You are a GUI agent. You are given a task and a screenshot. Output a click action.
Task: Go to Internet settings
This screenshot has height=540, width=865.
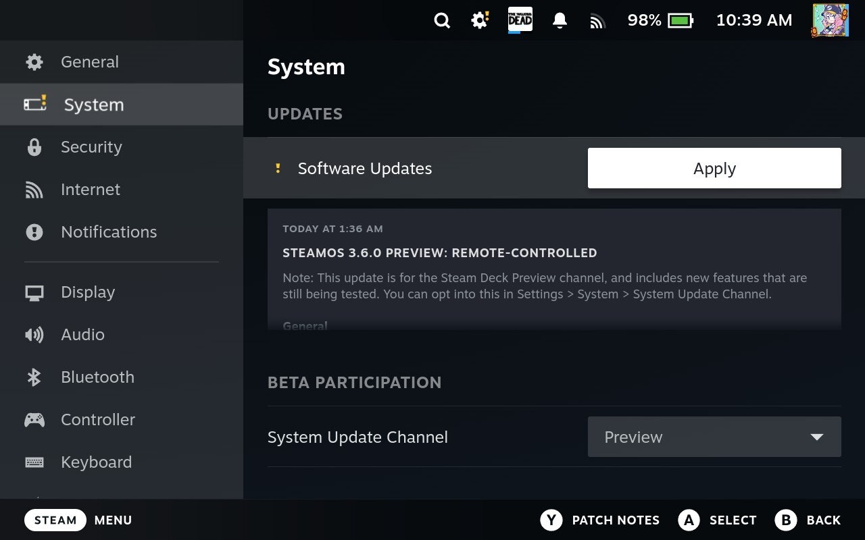[x=90, y=190]
